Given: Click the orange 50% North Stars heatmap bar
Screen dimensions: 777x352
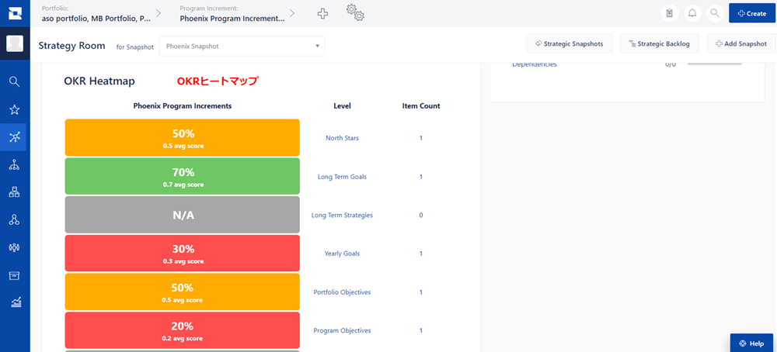Looking at the screenshot, I should pos(183,137).
